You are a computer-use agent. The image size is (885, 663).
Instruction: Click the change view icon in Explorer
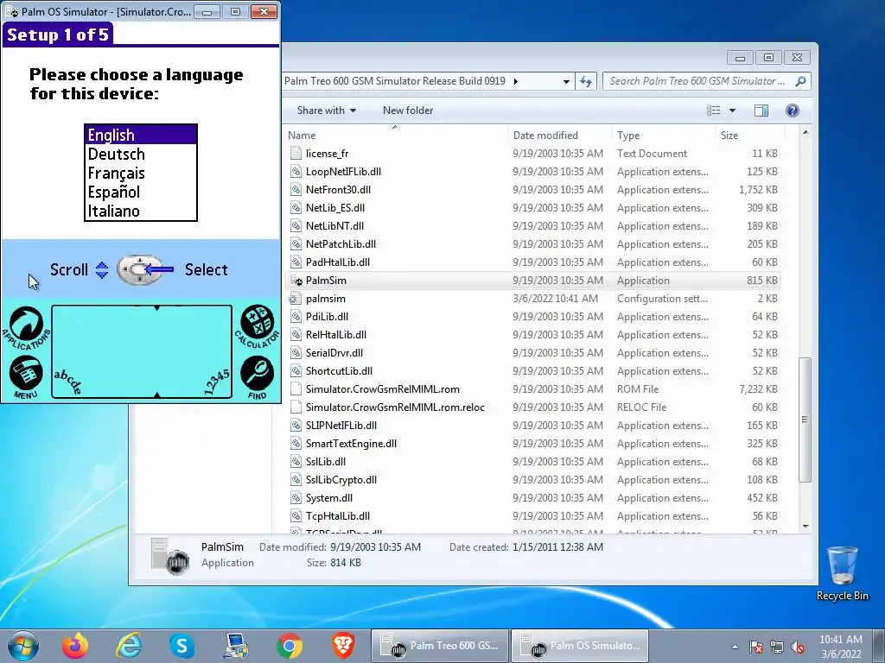pyautogui.click(x=713, y=110)
